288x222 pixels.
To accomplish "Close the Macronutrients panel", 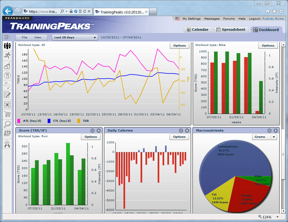I will pyautogui.click(x=276, y=131).
